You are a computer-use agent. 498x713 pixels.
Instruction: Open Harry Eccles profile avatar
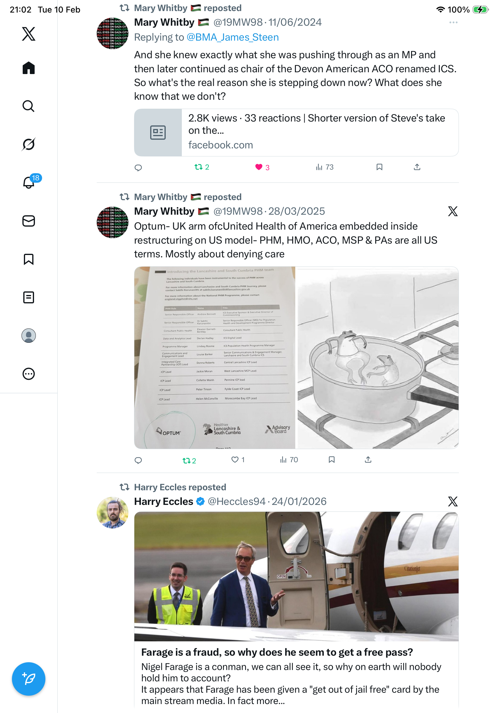pyautogui.click(x=112, y=512)
